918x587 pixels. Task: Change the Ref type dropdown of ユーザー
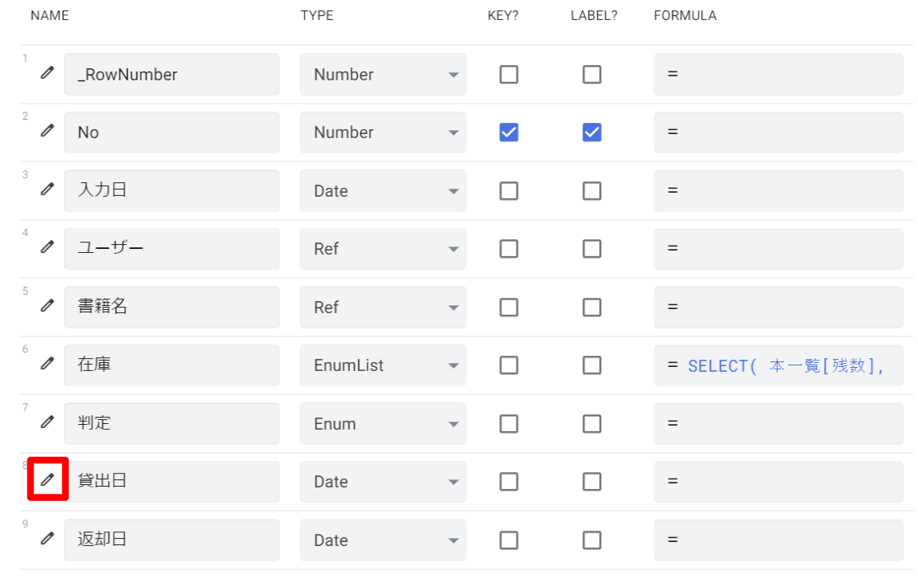pos(383,249)
